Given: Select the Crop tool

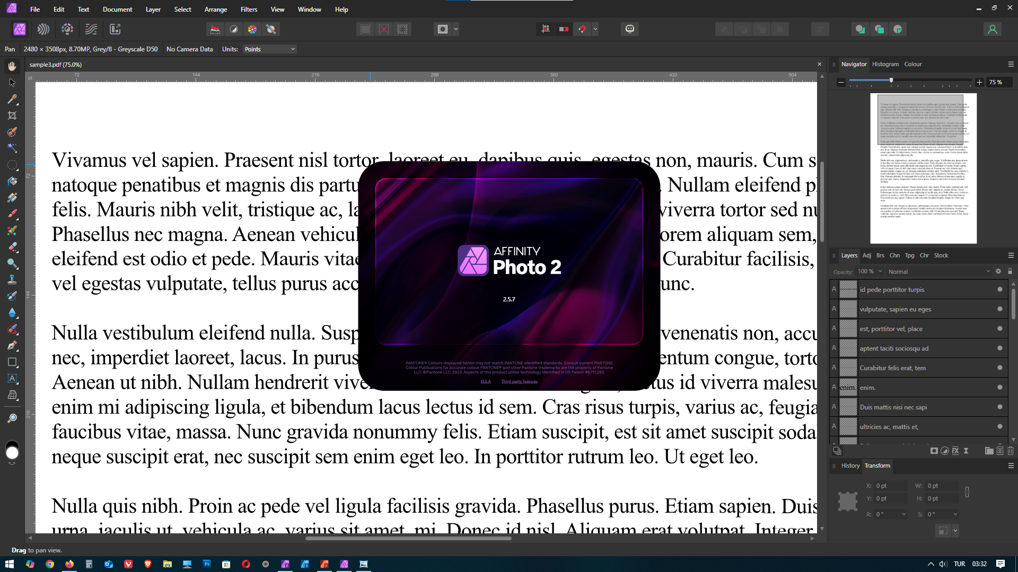Looking at the screenshot, I should [x=12, y=115].
